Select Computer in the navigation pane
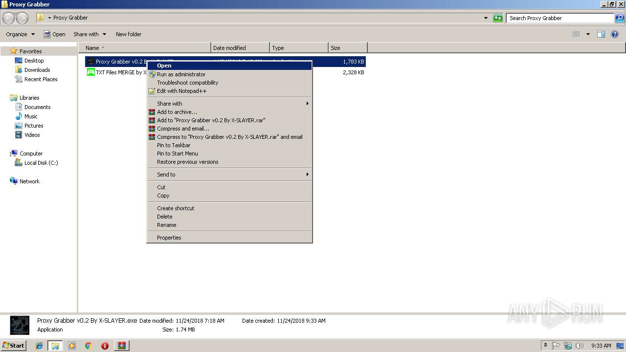626x352 pixels. (31, 154)
